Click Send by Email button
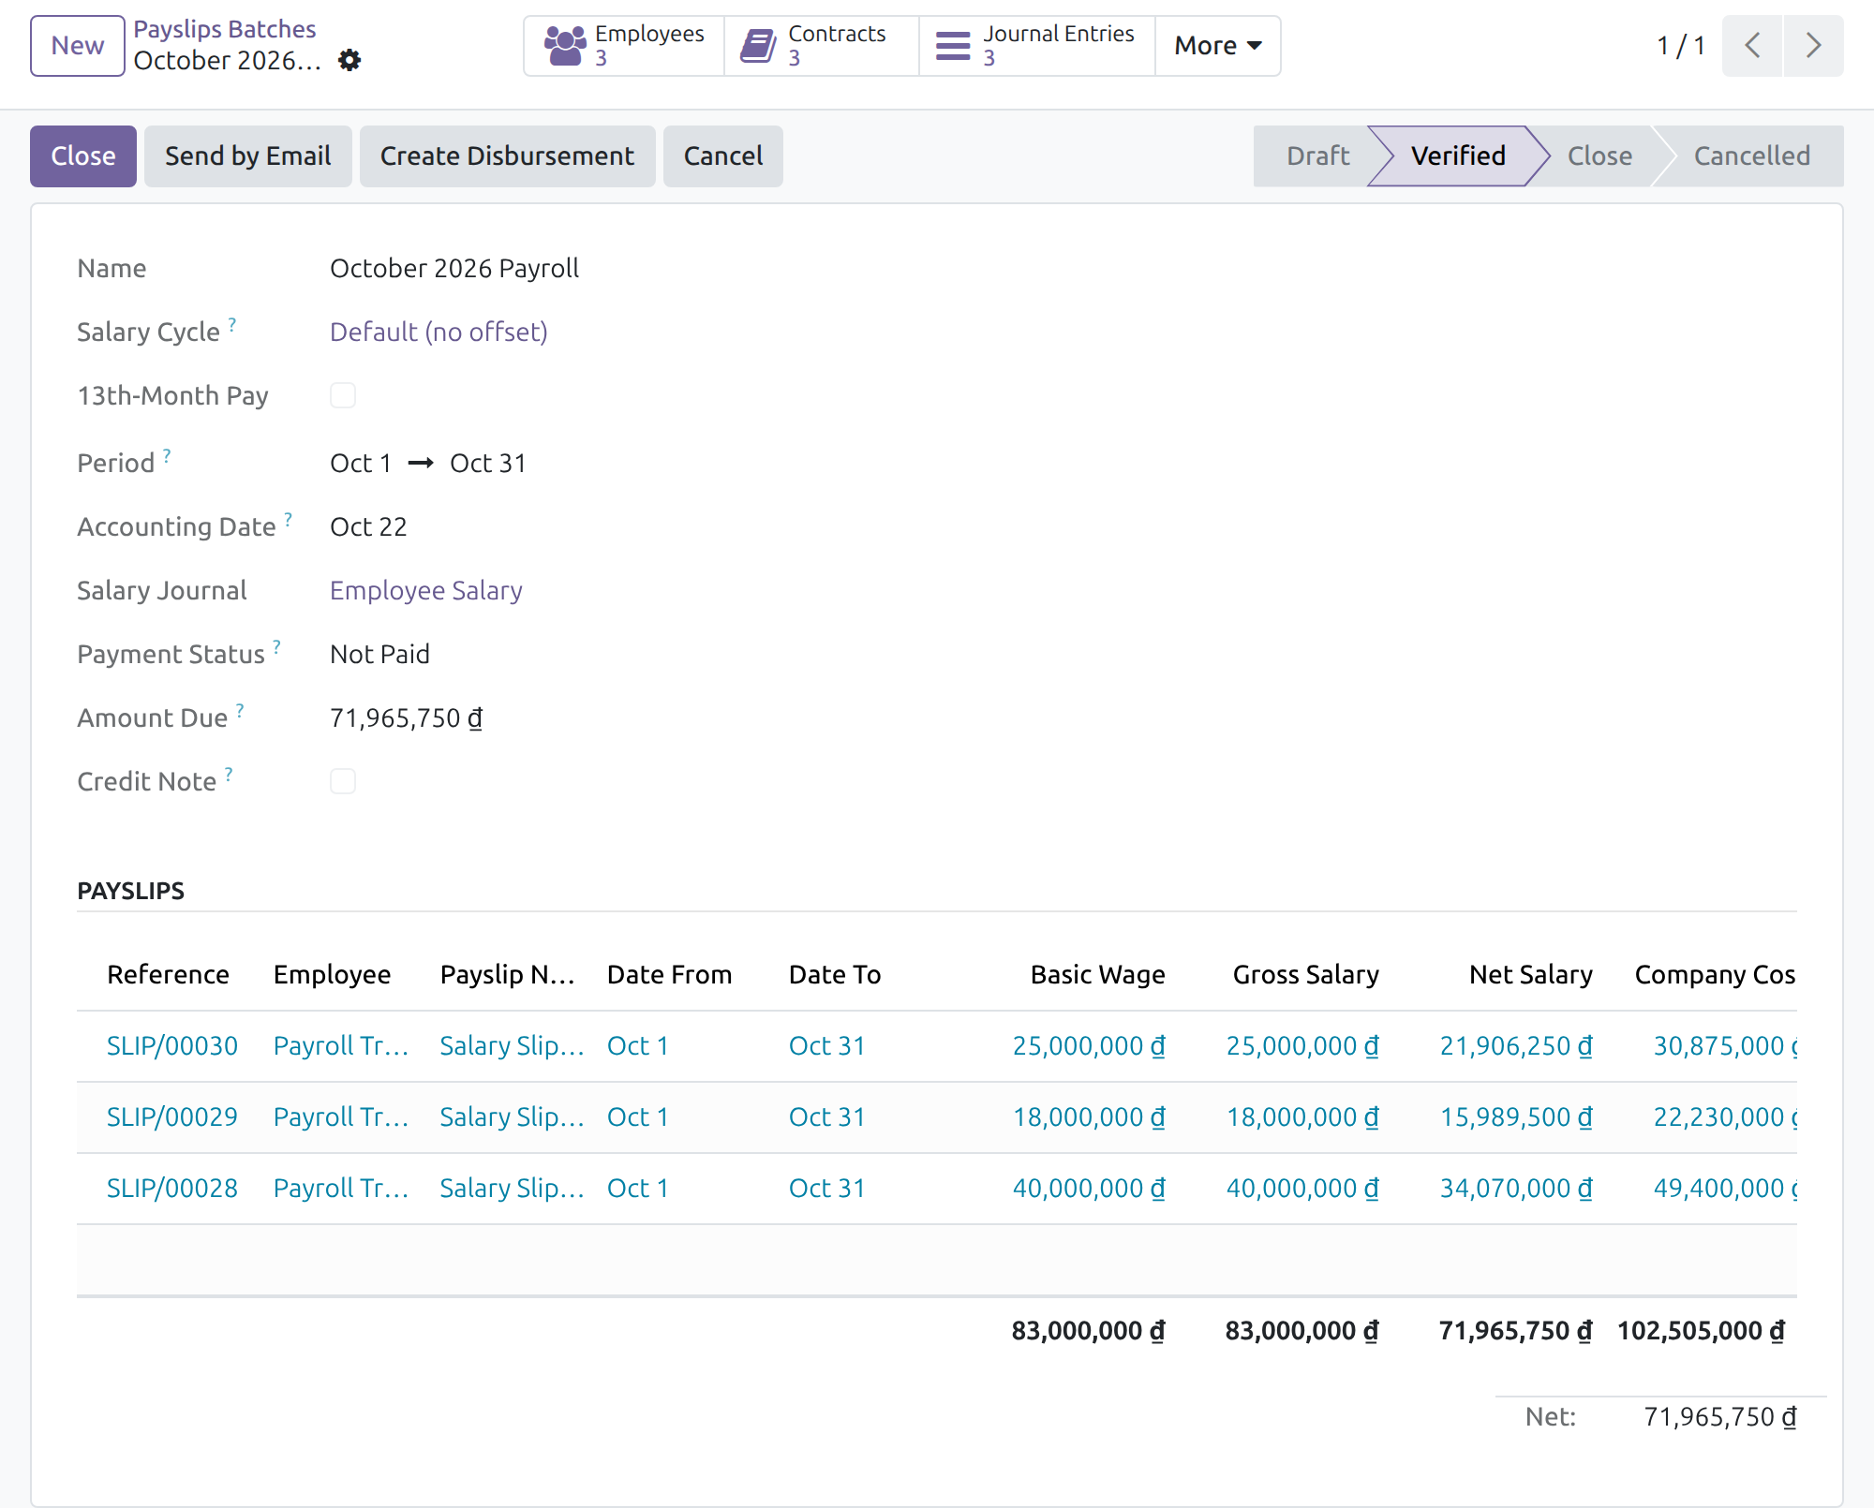This screenshot has width=1874, height=1508. (x=248, y=156)
